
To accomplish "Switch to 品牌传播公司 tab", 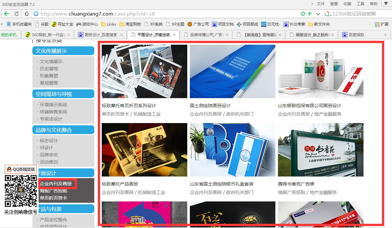I will [206, 35].
